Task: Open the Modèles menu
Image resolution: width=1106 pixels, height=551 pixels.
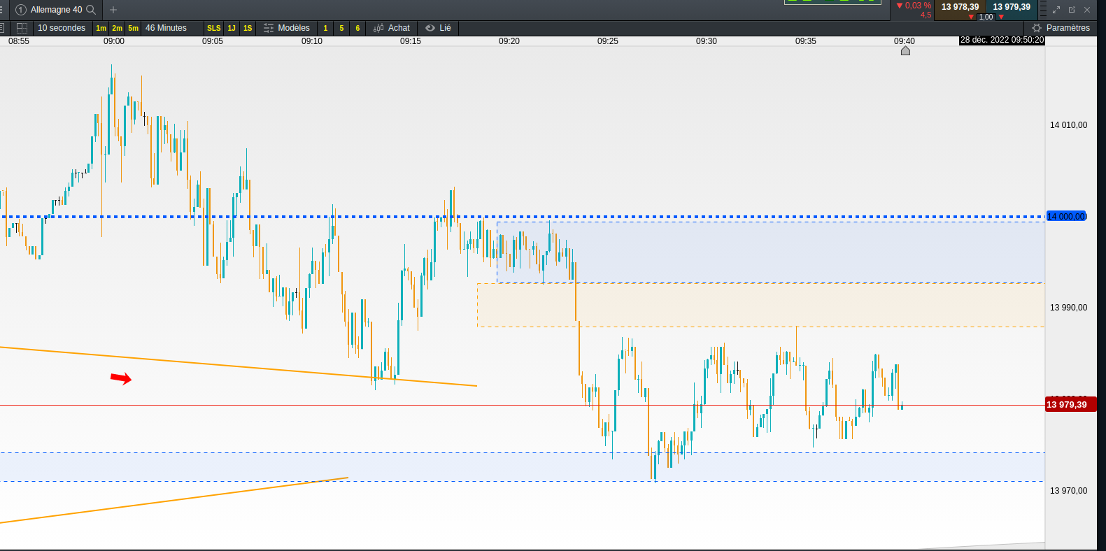Action: point(287,28)
